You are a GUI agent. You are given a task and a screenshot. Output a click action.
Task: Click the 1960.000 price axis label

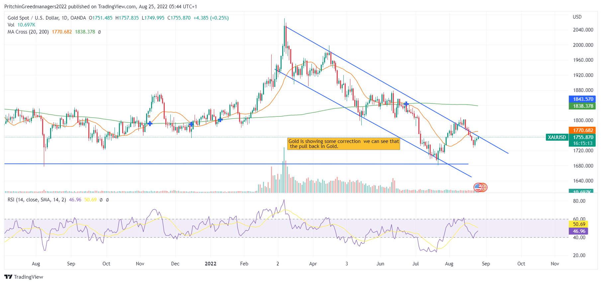(x=583, y=60)
